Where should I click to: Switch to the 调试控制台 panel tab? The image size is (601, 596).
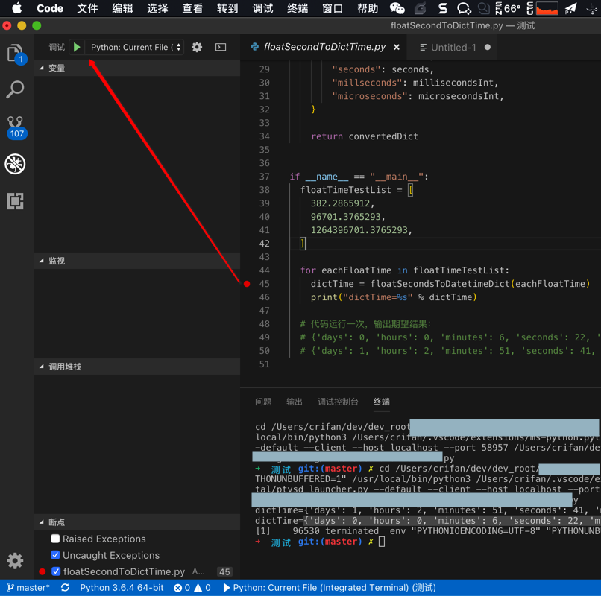pos(338,402)
